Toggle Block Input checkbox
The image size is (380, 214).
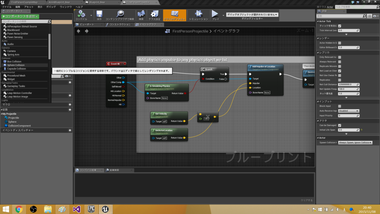pyautogui.click(x=340, y=106)
